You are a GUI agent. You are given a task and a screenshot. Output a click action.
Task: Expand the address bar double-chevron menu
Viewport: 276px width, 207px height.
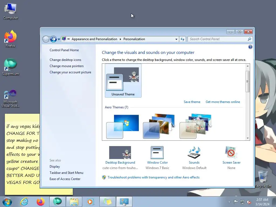[68, 39]
